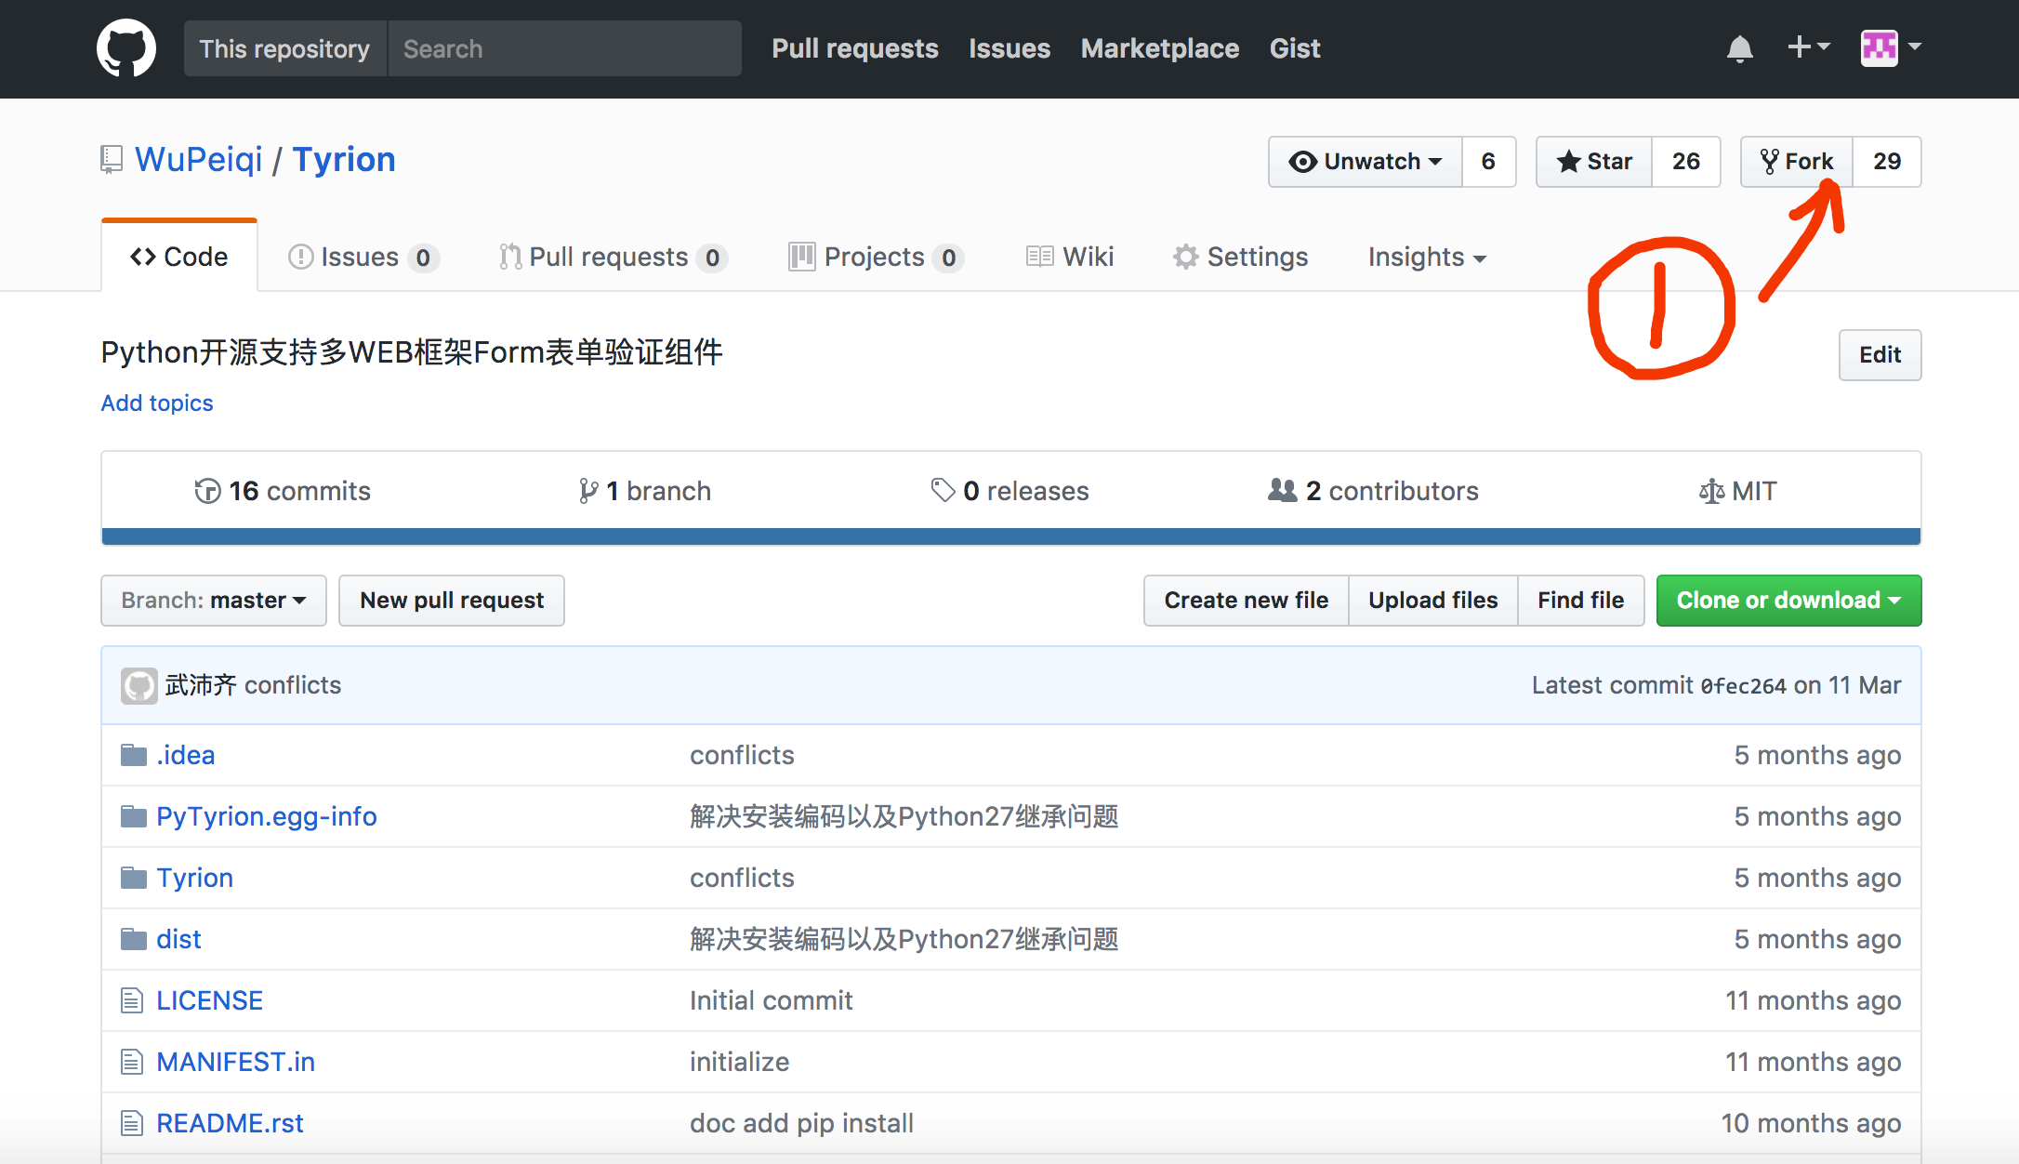Switch to the Wiki tab
Image resolution: width=2019 pixels, height=1164 pixels.
[x=1070, y=257]
